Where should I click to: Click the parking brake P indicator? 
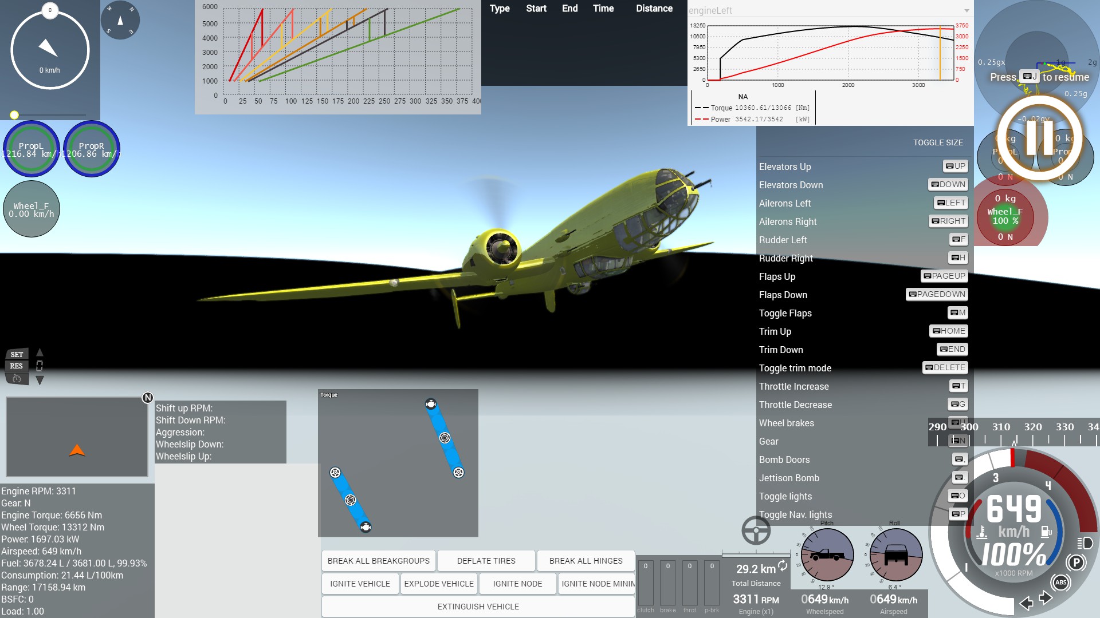1076,562
